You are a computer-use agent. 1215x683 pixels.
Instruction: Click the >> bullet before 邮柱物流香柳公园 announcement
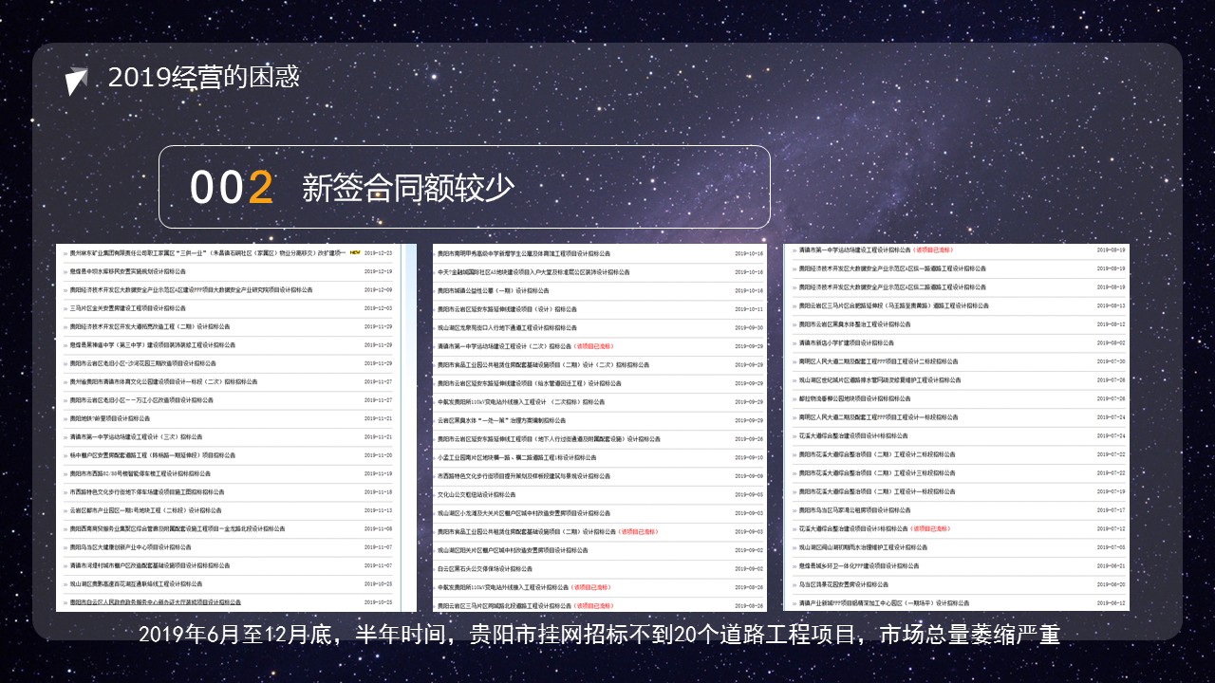[794, 399]
